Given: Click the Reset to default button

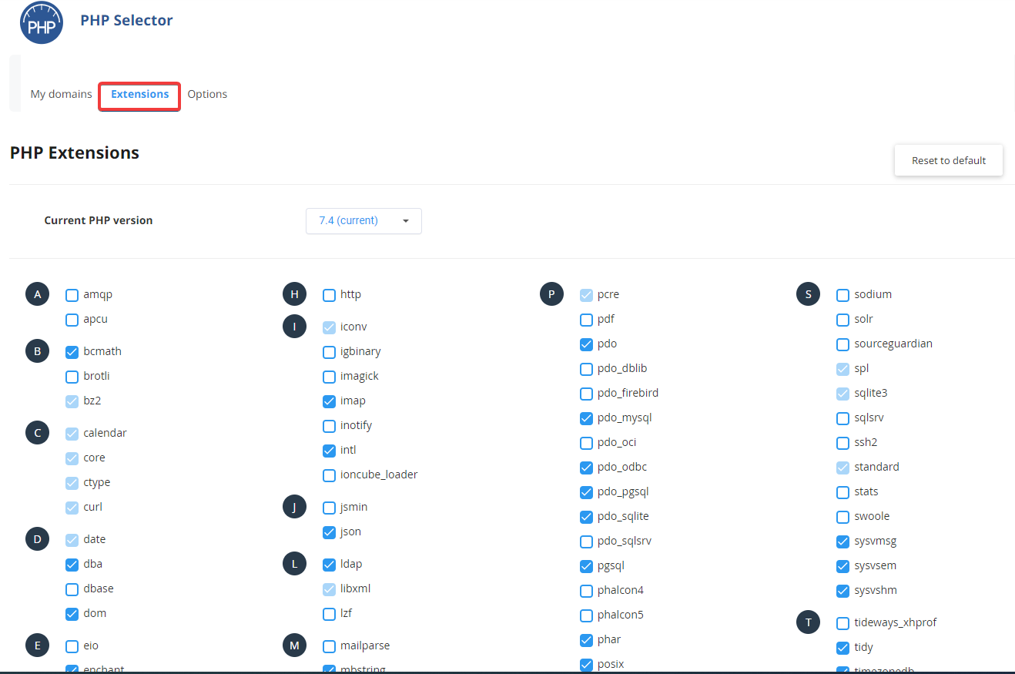Looking at the screenshot, I should click(948, 160).
